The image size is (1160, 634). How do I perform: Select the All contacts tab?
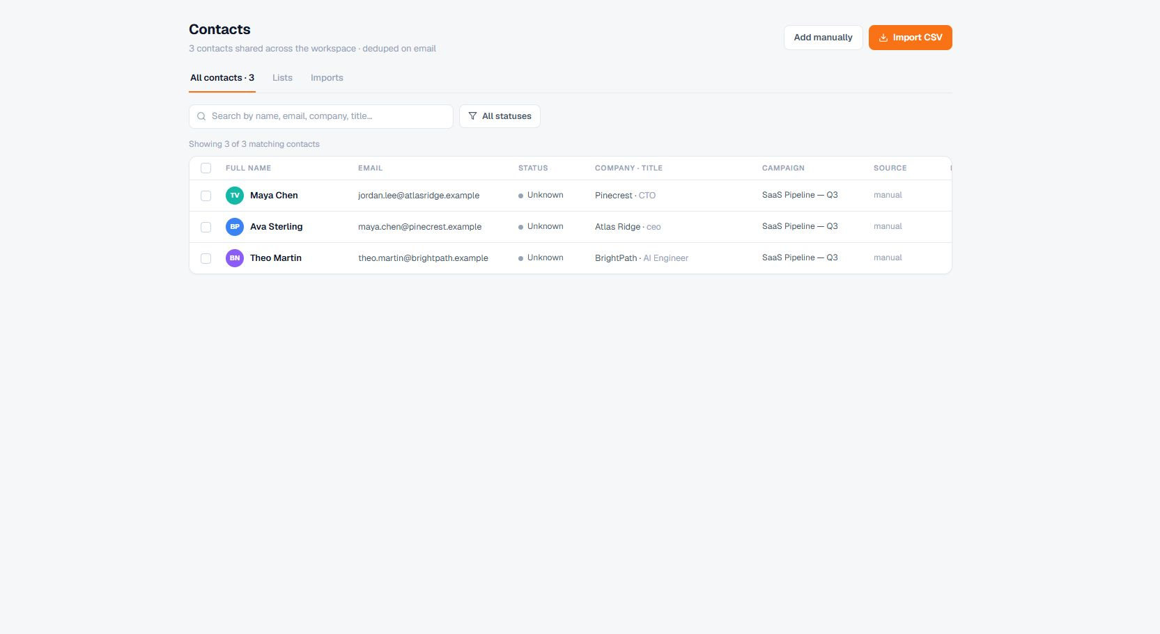point(222,78)
